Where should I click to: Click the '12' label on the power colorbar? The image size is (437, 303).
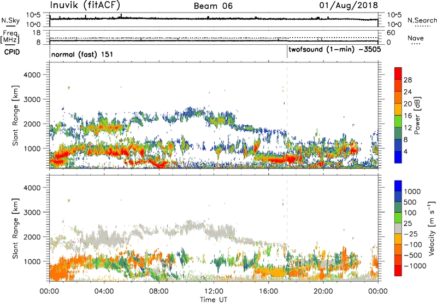pyautogui.click(x=408, y=128)
